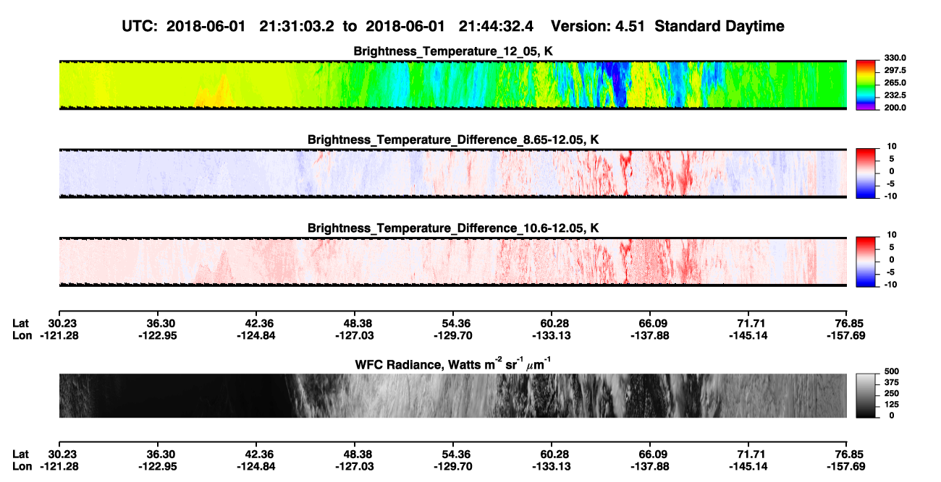The height and width of the screenshot is (482, 941).
Task: Select the Brightness_Temperature_12_05, K heading
Action: [x=453, y=51]
